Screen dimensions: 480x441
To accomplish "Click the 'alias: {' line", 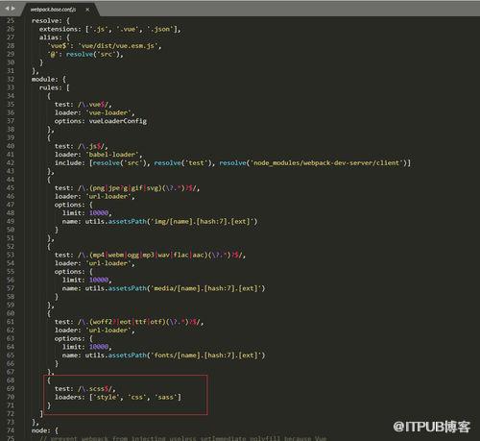I will pos(54,37).
